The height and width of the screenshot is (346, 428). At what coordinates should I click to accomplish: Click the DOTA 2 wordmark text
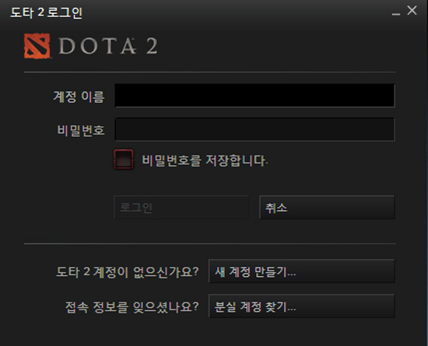[108, 46]
